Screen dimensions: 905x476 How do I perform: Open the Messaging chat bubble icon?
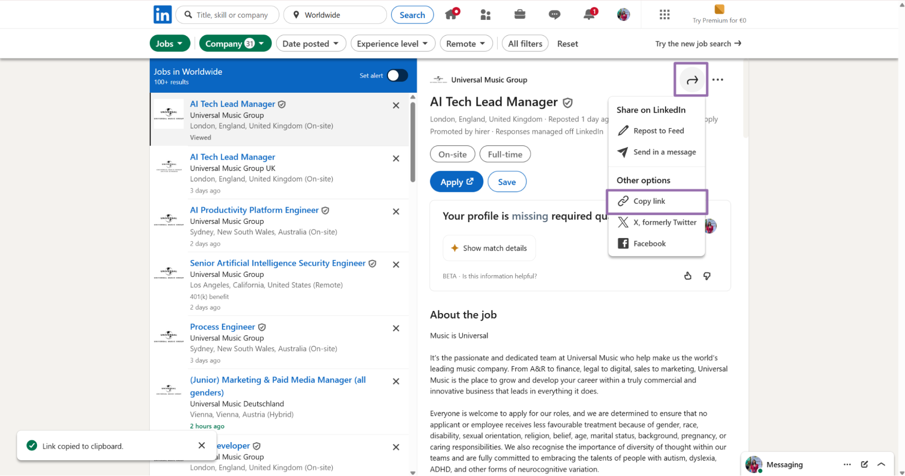[554, 14]
